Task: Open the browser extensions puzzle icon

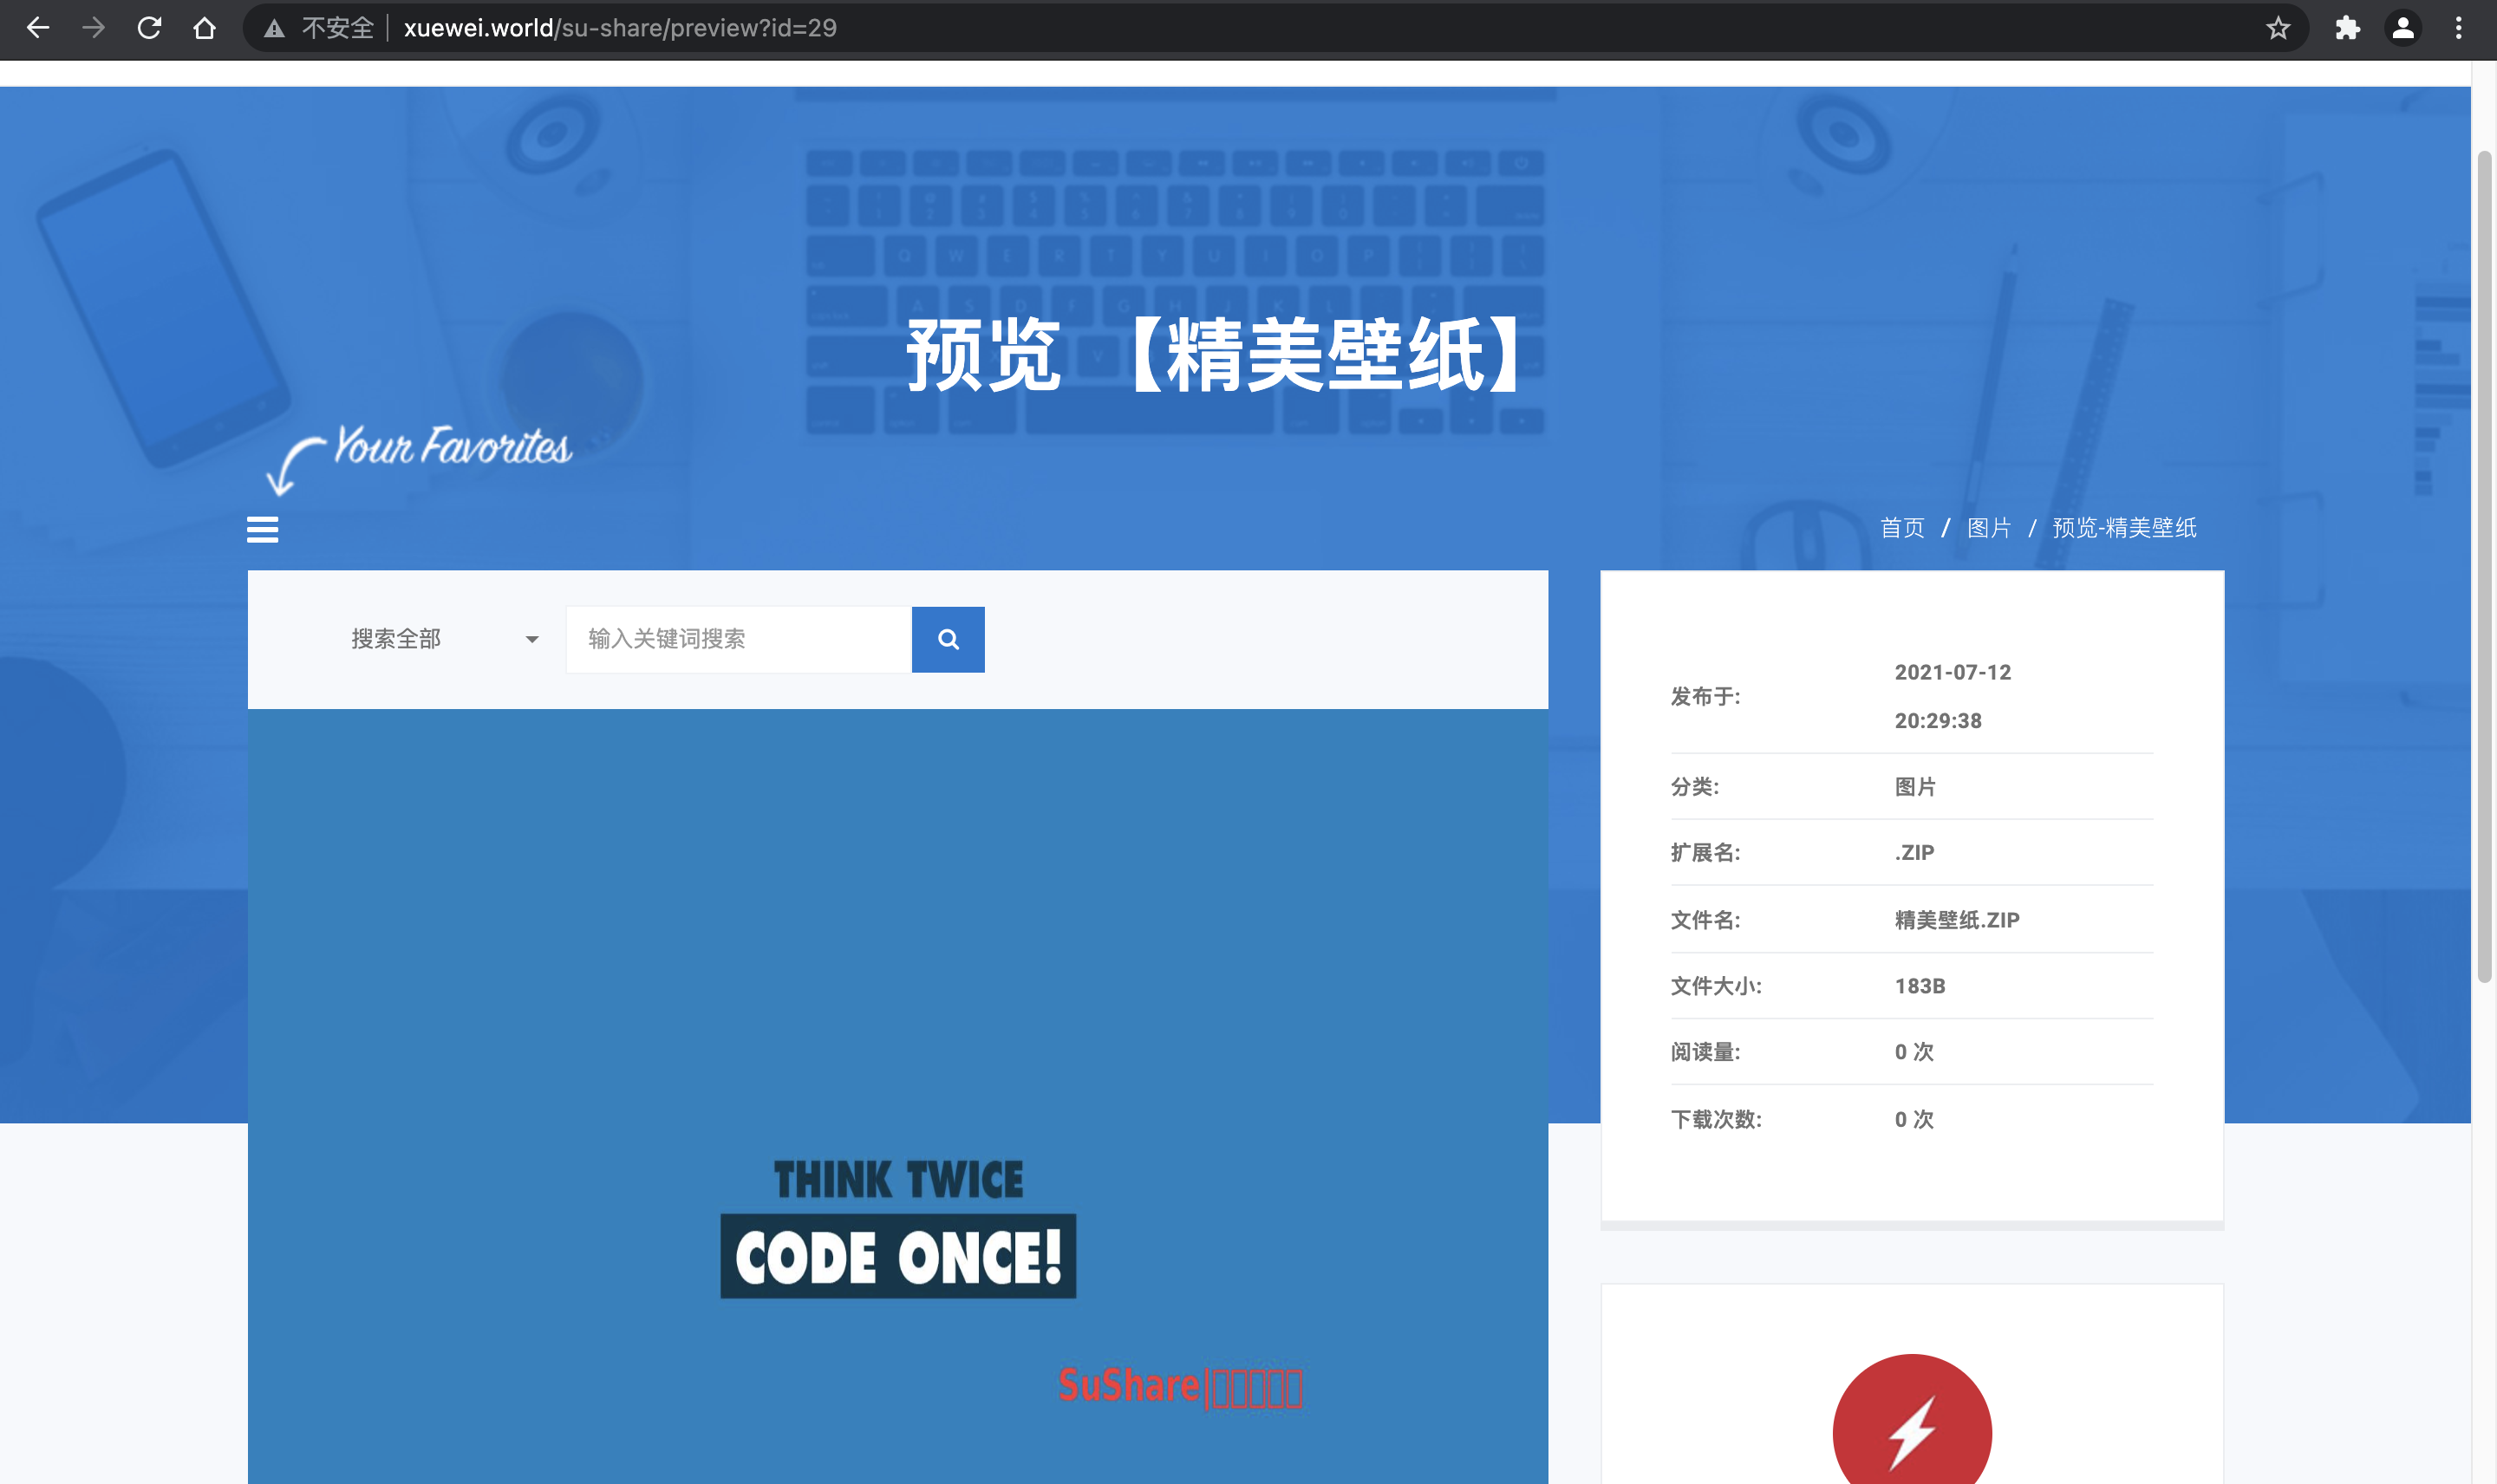Action: coord(2347,28)
